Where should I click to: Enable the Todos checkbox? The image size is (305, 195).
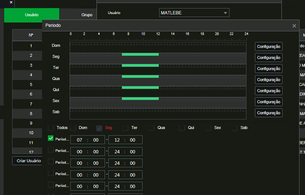(x=51, y=128)
